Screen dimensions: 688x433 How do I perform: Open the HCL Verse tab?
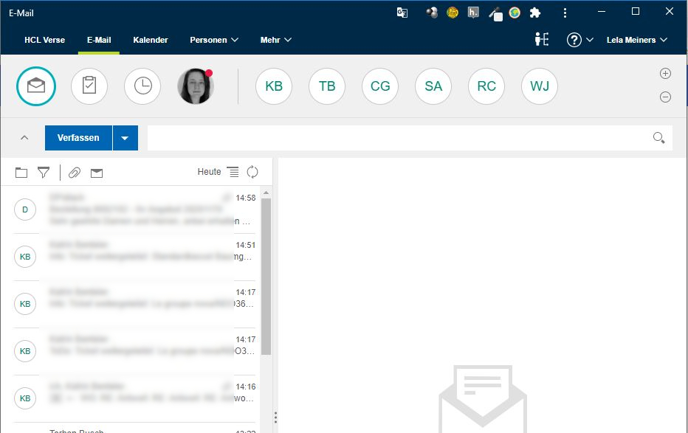tap(44, 40)
